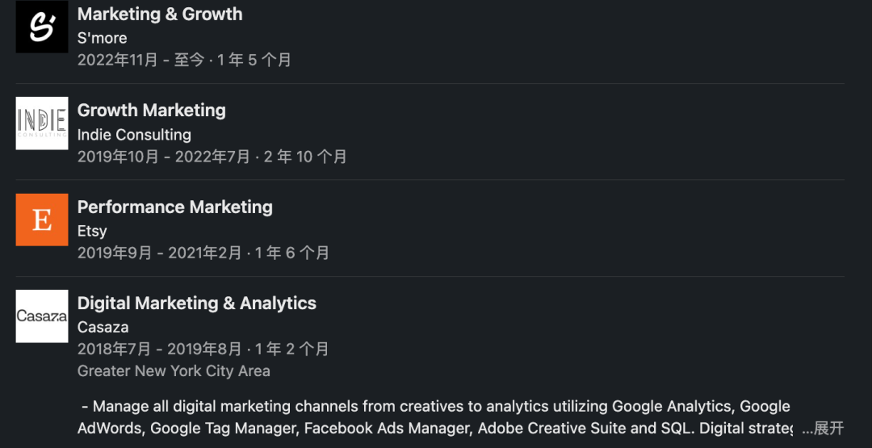Screen dimensions: 872x448
Task: Click Greater New York City Area location
Action: 174,371
